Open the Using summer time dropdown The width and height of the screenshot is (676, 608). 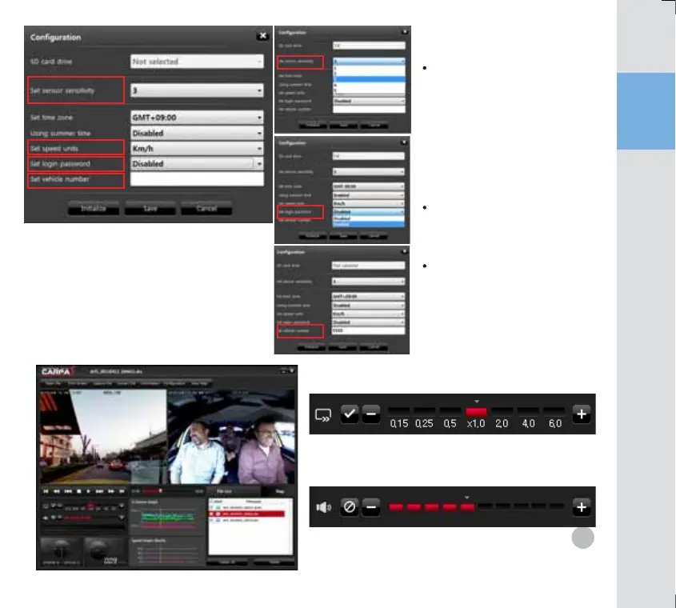coord(197,134)
